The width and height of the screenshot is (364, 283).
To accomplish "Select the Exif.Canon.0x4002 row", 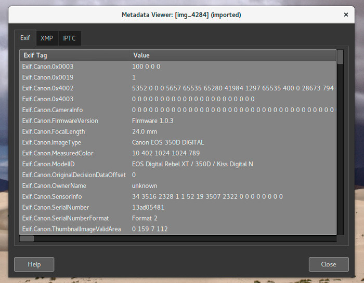I will pyautogui.click(x=178, y=88).
